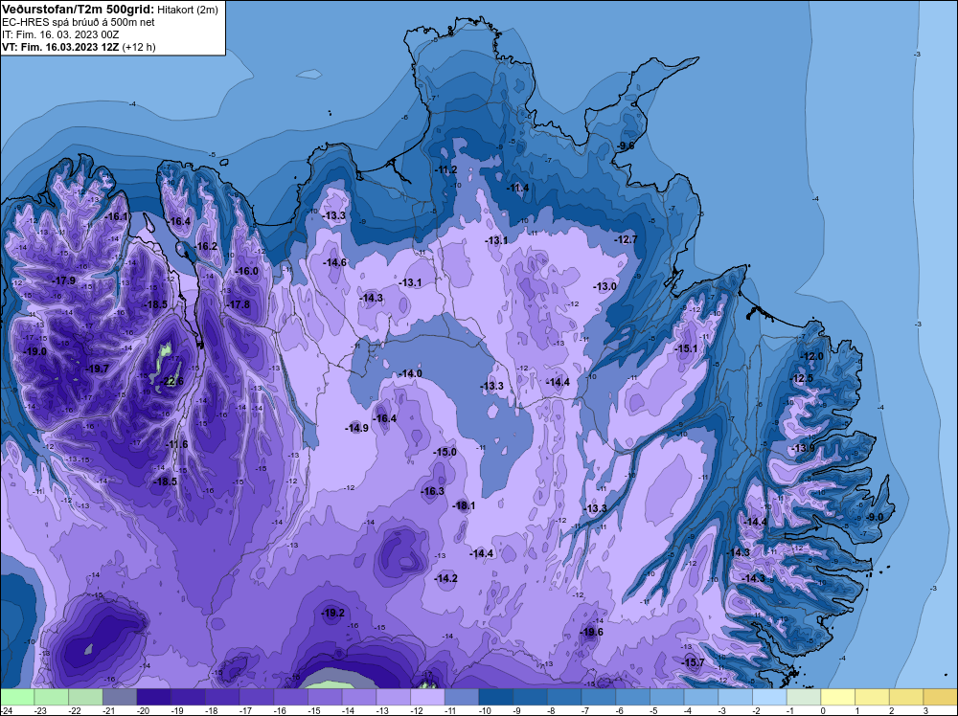Click the legend swatch between -20 and -19
The height and width of the screenshot is (716, 958).
pos(154,697)
